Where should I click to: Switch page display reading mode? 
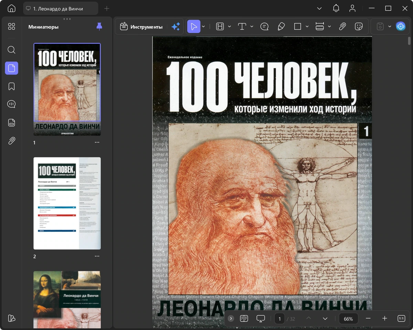point(244,319)
